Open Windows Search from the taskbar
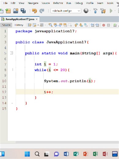119x159 pixels. 37,154
